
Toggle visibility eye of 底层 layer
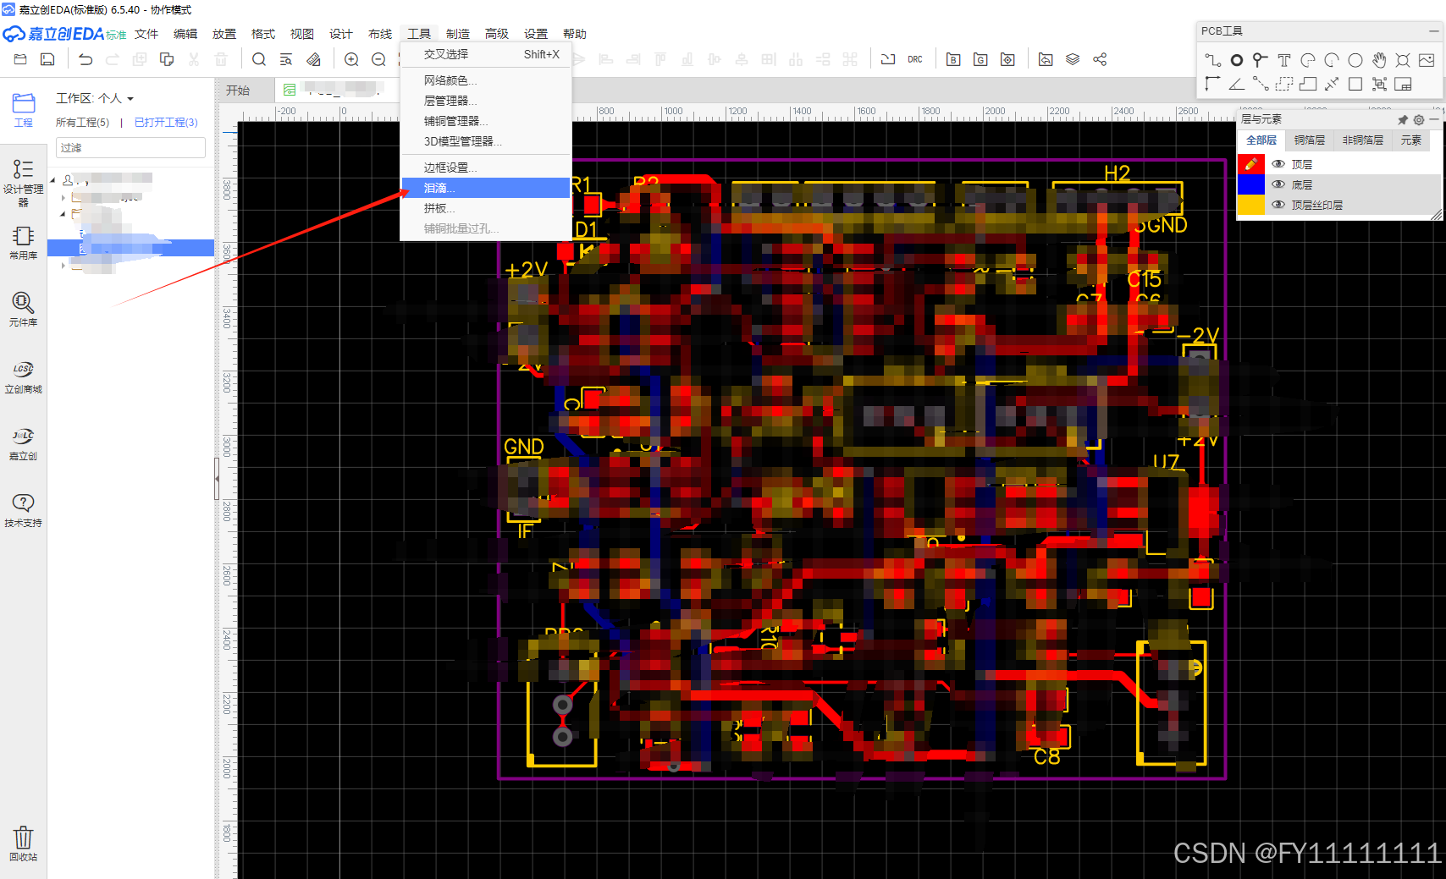click(x=1278, y=184)
